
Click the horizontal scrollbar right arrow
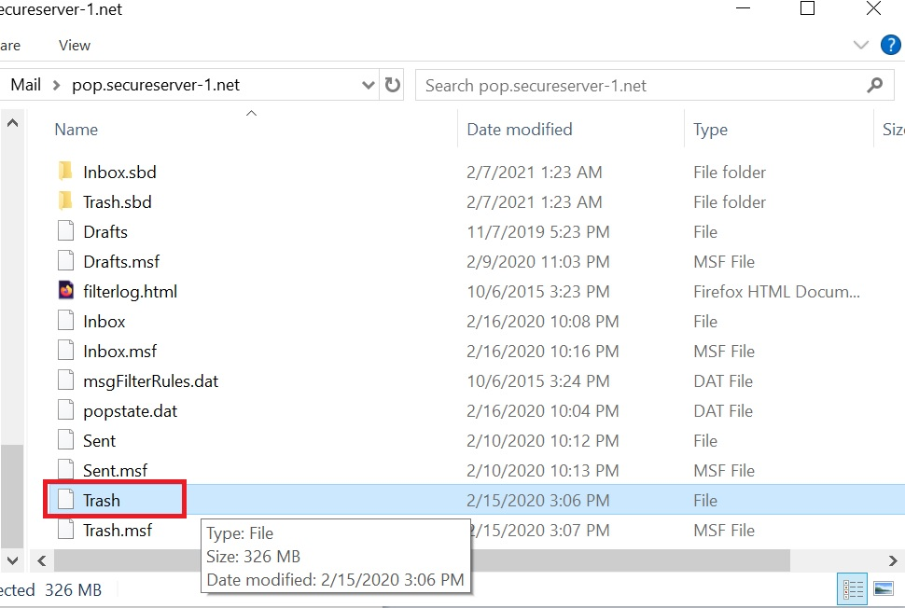[x=893, y=560]
